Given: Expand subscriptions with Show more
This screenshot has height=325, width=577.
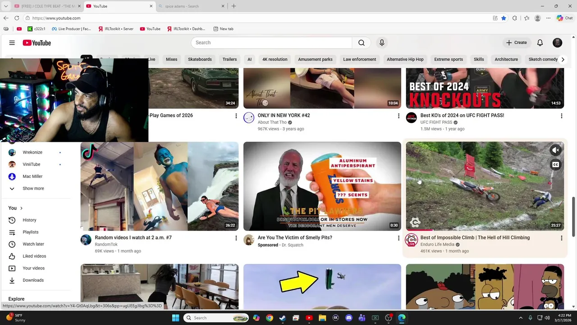Looking at the screenshot, I should coord(33,189).
